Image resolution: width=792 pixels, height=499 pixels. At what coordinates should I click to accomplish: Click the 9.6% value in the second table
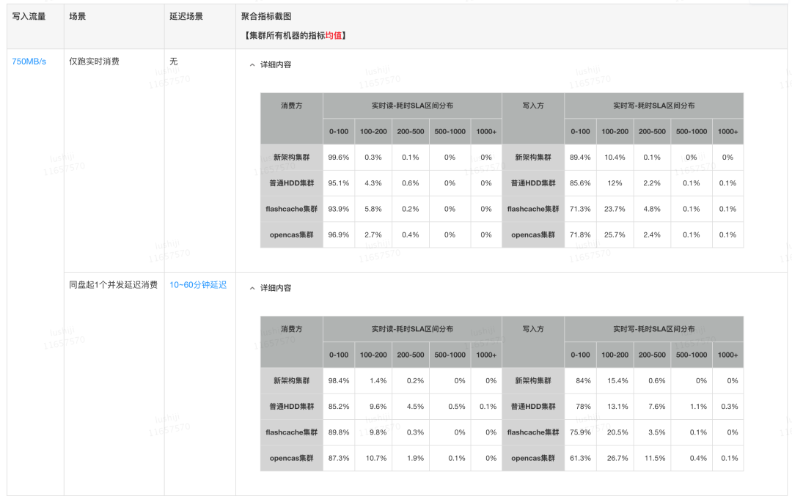(378, 407)
